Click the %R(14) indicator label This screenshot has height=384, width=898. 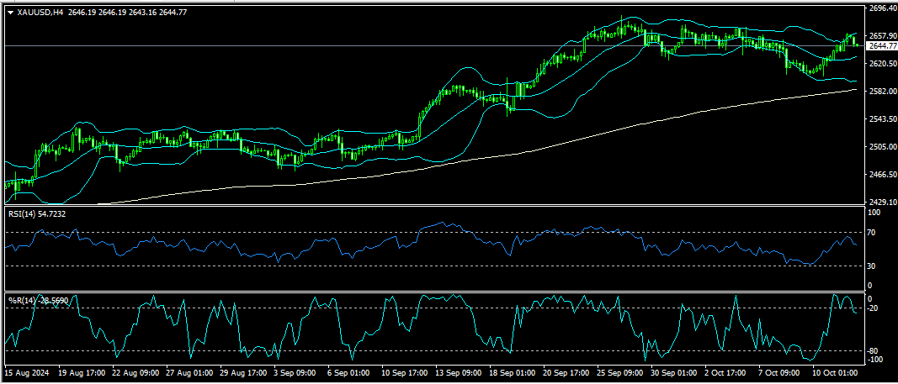tap(20, 300)
